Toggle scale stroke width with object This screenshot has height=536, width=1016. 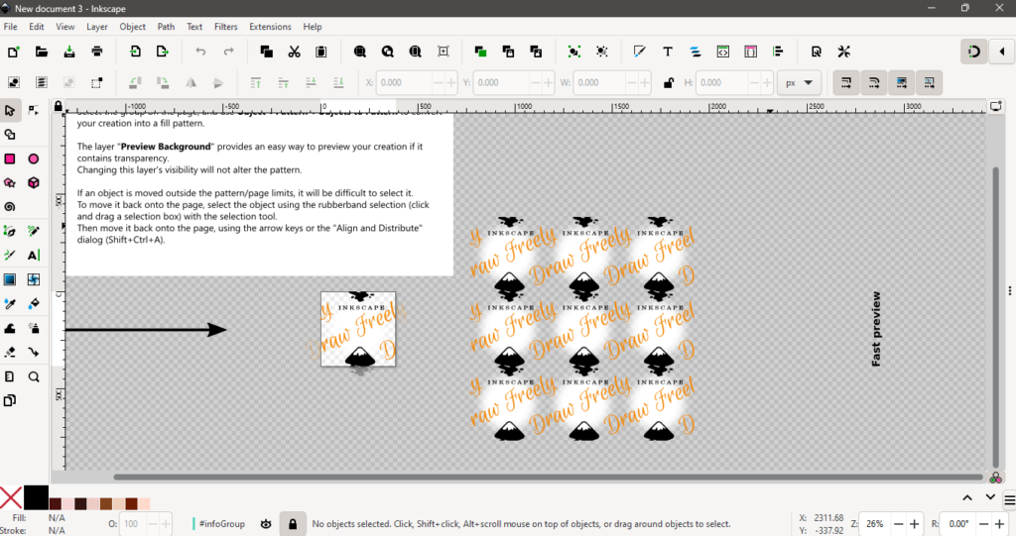tap(845, 83)
